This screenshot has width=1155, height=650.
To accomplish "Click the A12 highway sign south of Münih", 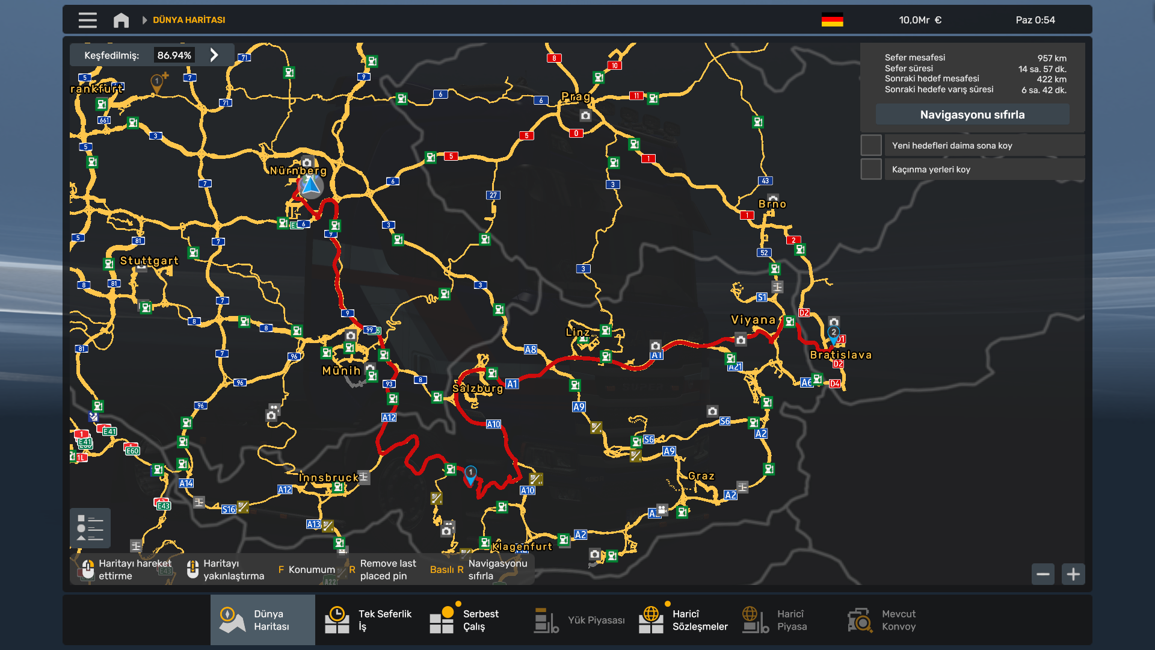I will tap(389, 418).
